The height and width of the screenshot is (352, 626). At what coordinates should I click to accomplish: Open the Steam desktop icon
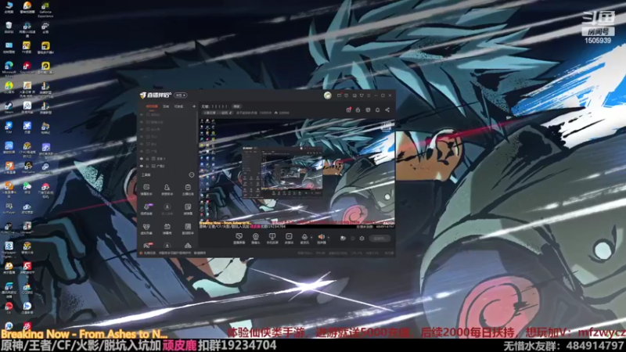click(x=9, y=107)
